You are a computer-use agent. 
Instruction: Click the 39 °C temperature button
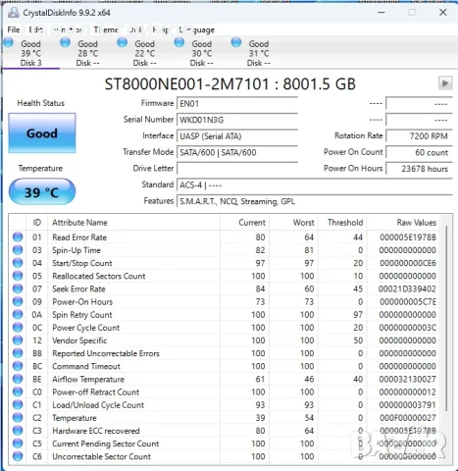[42, 191]
